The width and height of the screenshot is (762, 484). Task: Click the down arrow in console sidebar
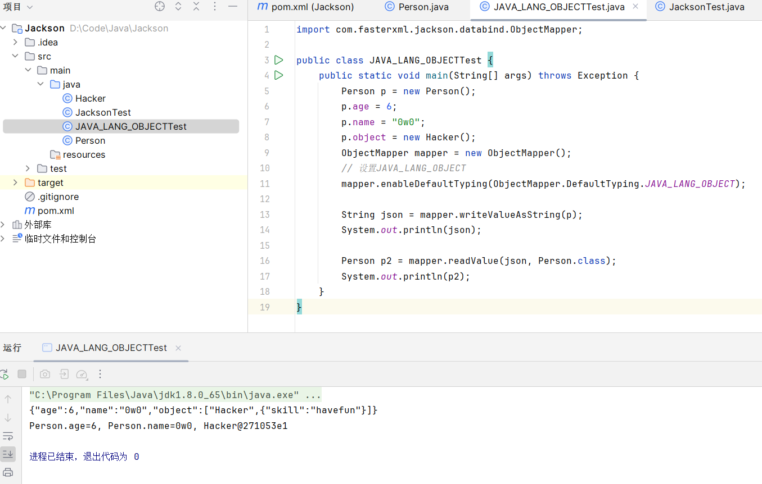[8, 418]
